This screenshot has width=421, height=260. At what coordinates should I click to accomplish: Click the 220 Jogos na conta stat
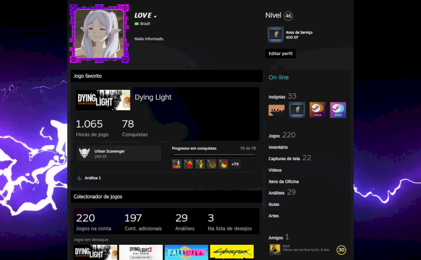(94, 222)
